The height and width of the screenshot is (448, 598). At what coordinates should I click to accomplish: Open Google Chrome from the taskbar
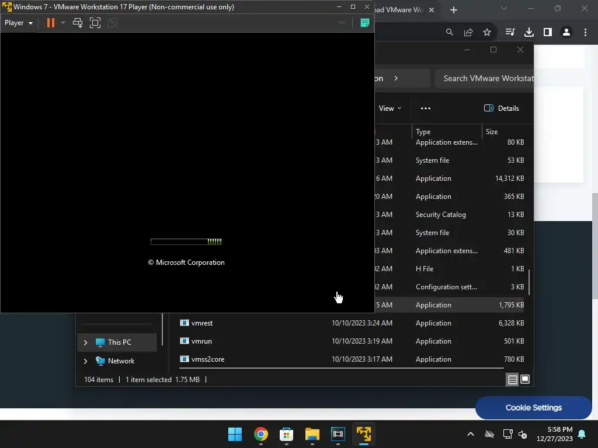point(261,434)
